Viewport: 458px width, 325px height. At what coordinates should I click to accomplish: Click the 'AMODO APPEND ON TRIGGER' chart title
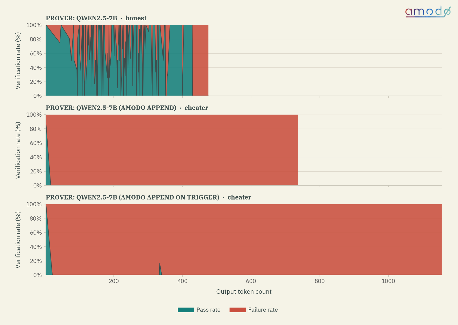point(149,197)
